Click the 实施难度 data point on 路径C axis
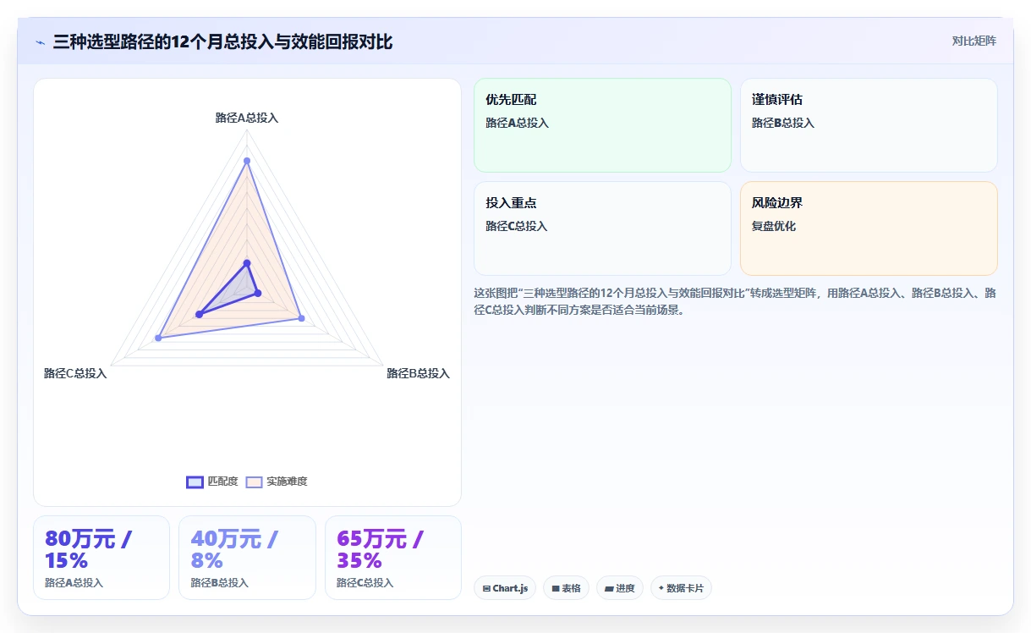 [158, 339]
